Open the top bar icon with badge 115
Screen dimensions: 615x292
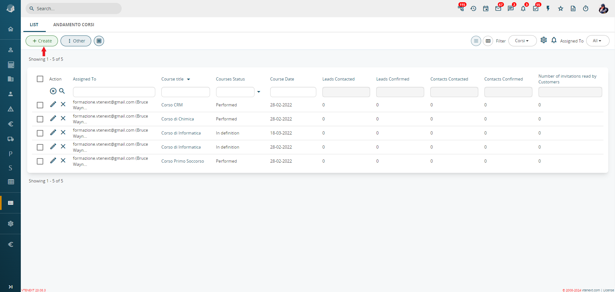click(461, 8)
